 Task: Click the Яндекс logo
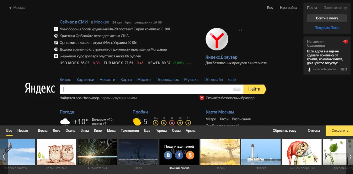click(40, 88)
